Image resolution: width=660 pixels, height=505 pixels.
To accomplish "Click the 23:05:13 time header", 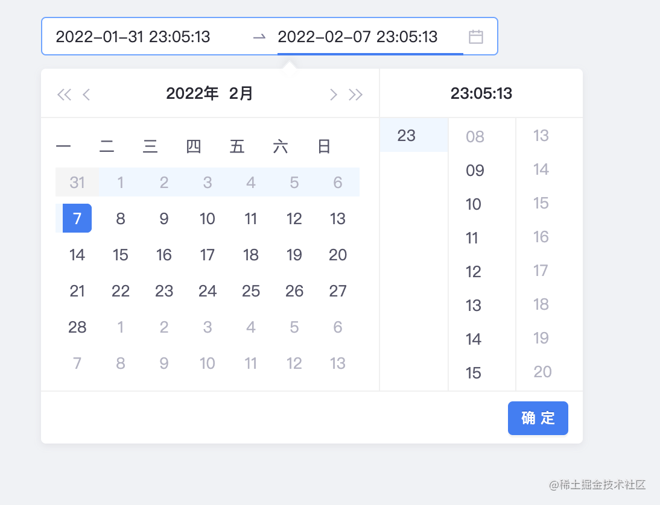I will tap(481, 93).
